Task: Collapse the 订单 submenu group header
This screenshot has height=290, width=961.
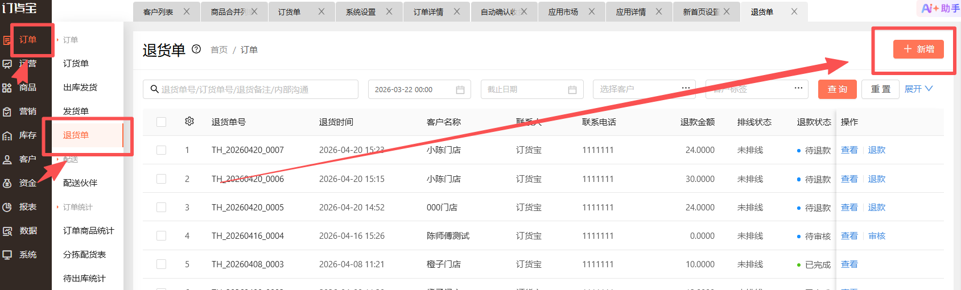Action: pos(71,40)
